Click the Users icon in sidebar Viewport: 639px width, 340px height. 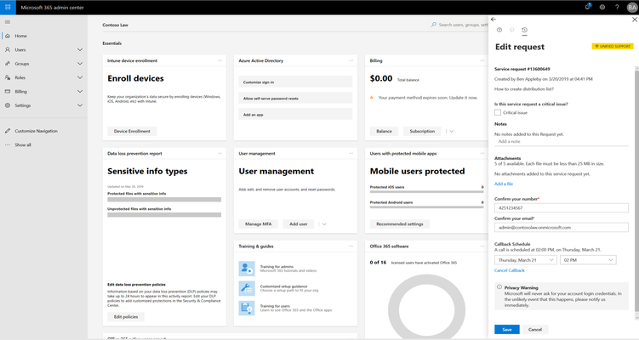pos(8,49)
